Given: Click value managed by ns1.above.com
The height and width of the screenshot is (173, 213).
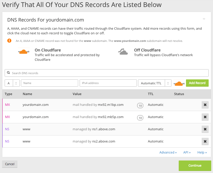Looking at the screenshot, I should [x=94, y=129].
